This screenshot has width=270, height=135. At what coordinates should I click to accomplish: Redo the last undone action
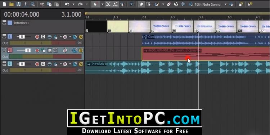pos(80,4)
